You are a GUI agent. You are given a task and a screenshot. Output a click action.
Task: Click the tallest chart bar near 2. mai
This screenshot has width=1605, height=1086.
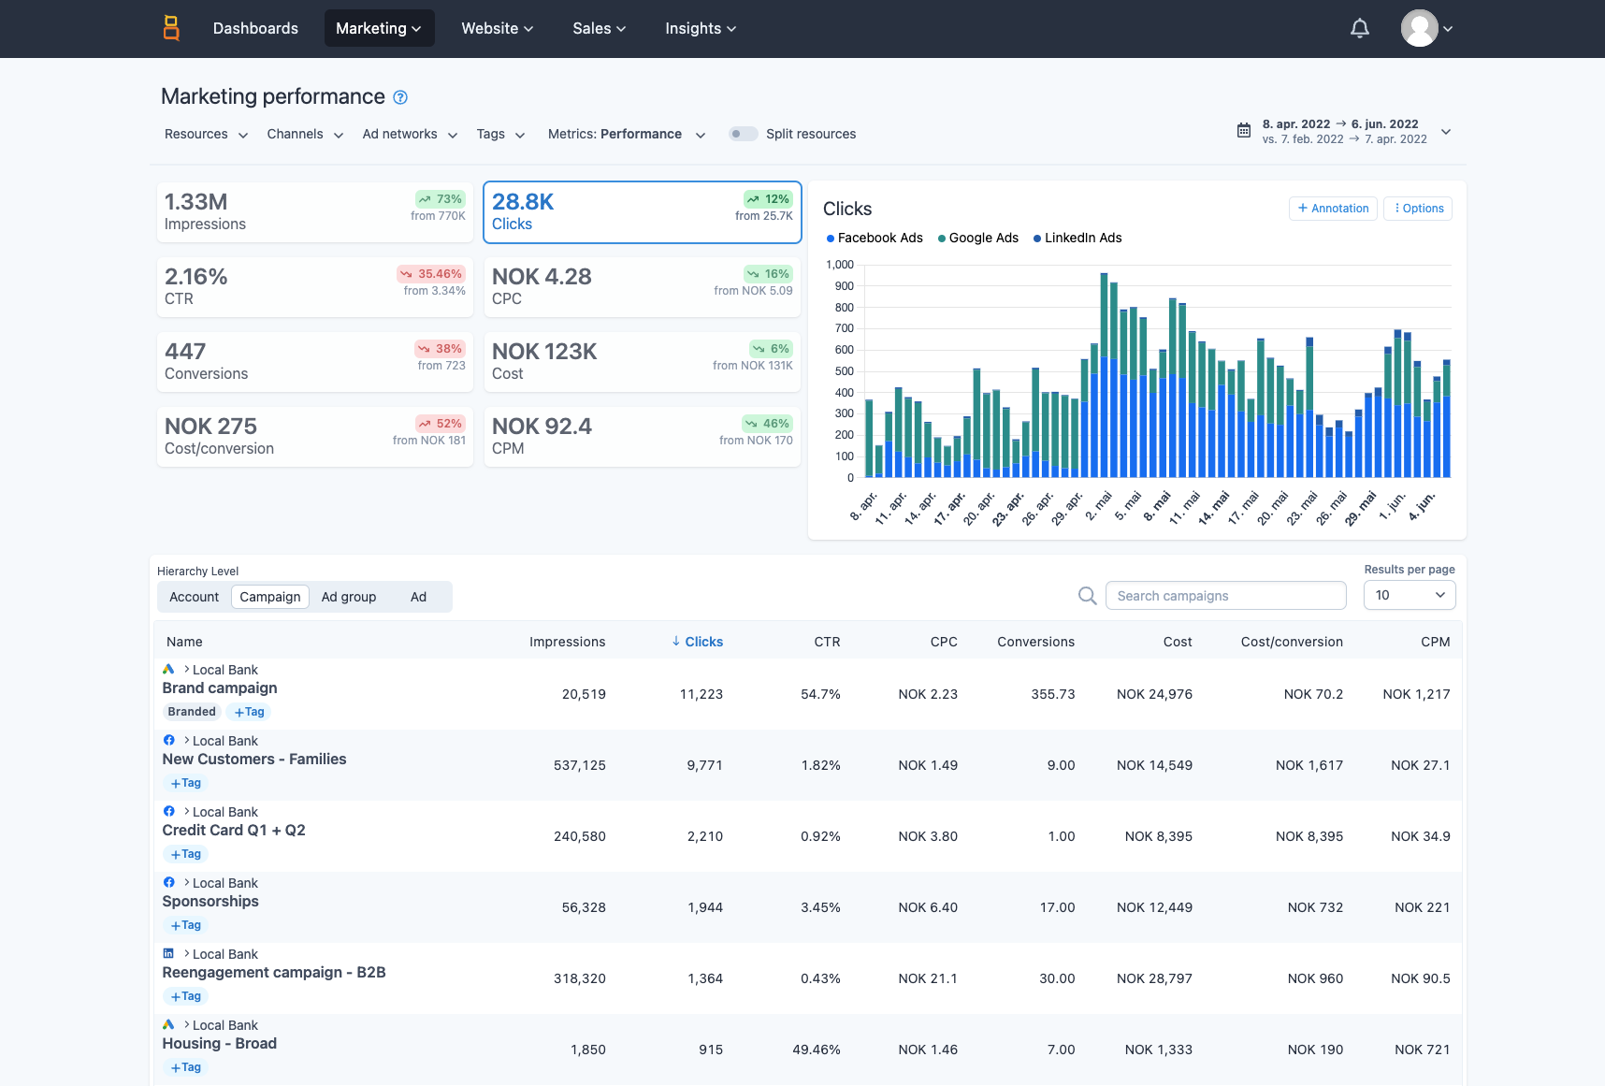[1104, 375]
